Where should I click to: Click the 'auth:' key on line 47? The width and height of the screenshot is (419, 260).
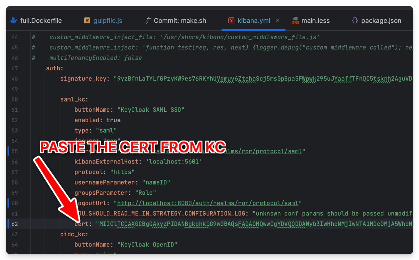click(x=55, y=68)
